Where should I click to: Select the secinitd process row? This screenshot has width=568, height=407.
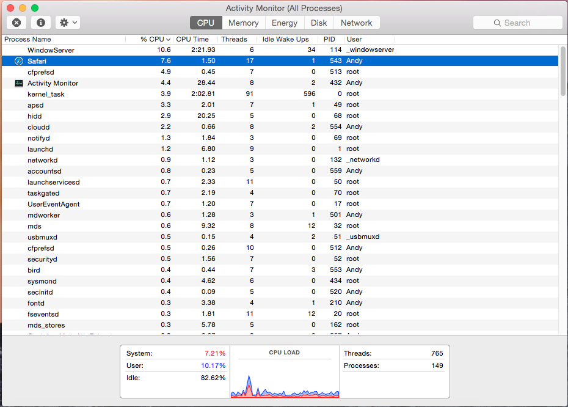coord(280,291)
